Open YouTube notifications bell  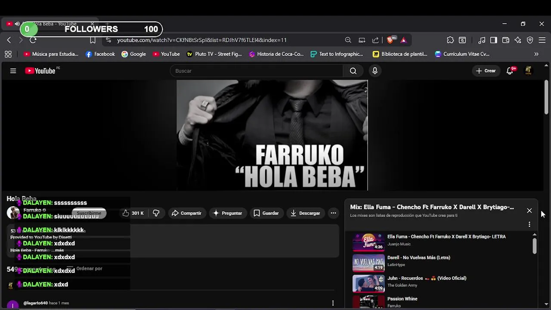510,71
